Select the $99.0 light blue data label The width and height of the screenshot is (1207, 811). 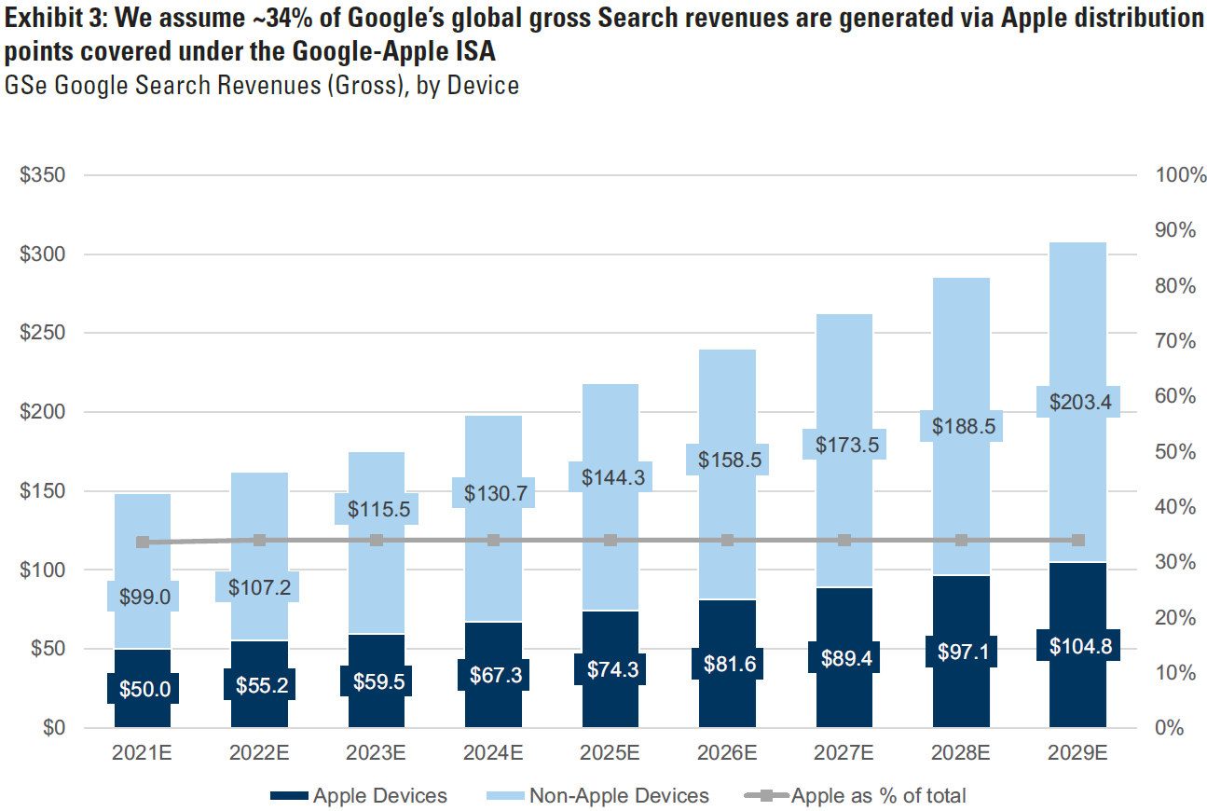pyautogui.click(x=144, y=597)
